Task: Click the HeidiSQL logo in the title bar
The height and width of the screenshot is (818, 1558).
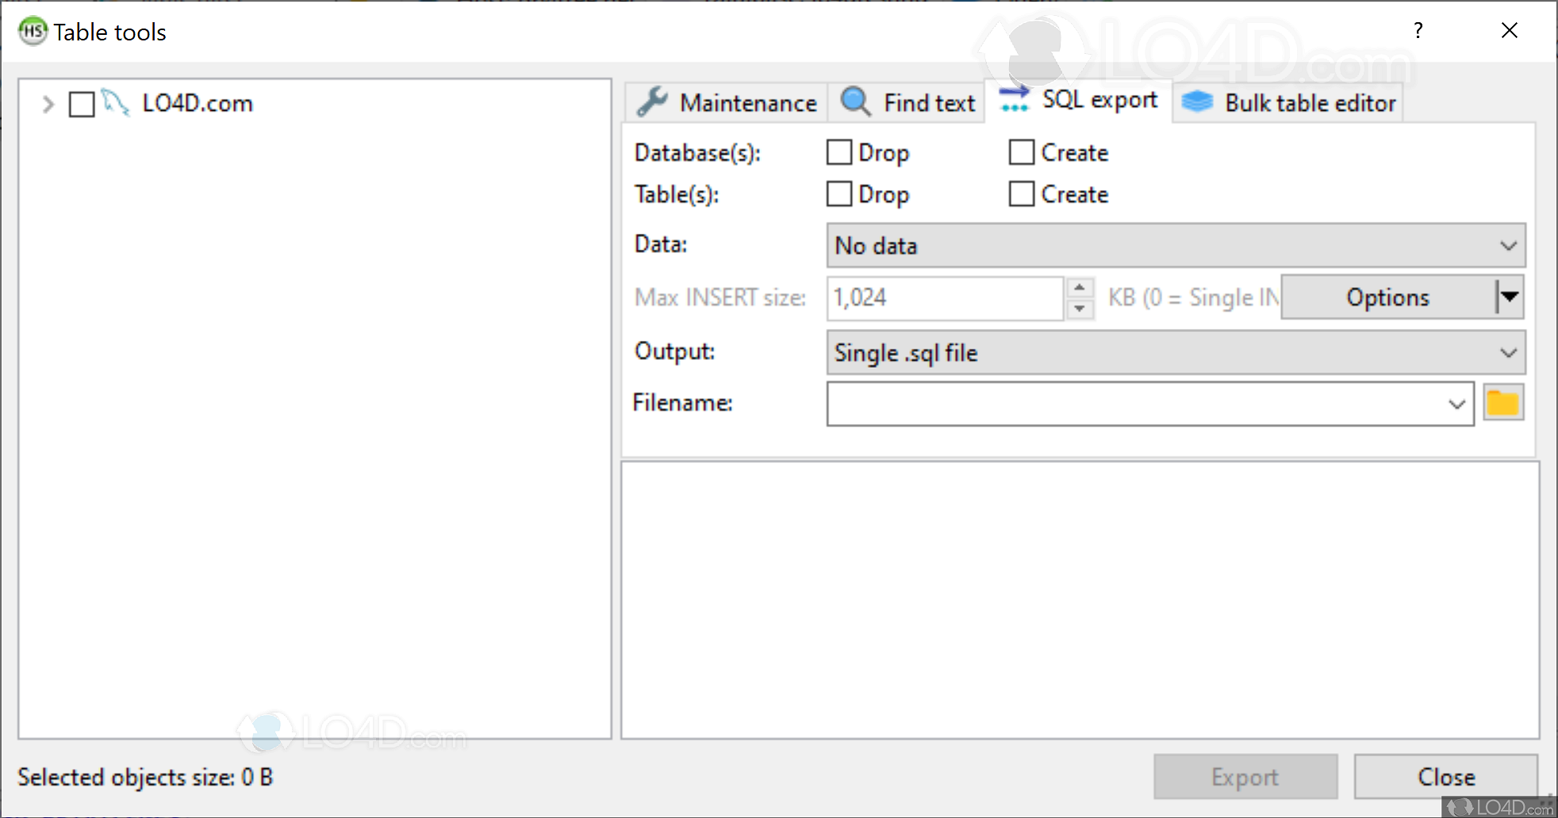Action: point(32,32)
